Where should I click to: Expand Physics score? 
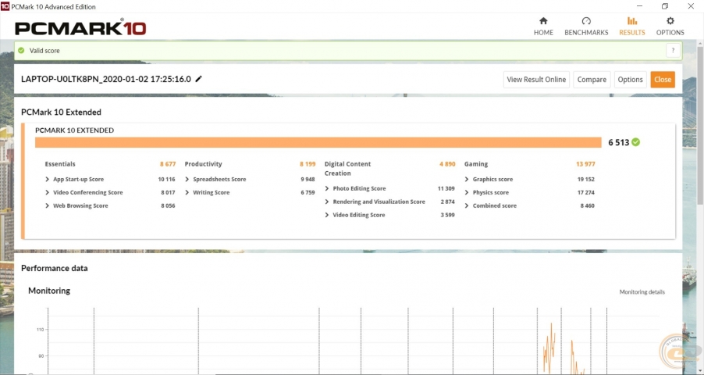(467, 192)
